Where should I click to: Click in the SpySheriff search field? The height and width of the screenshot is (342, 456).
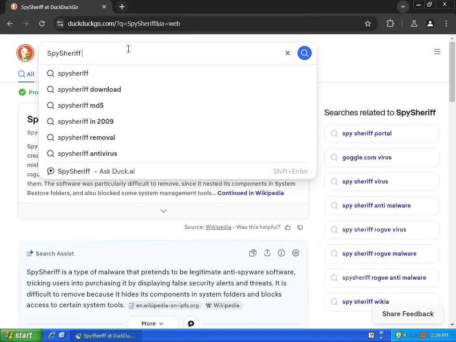point(163,53)
